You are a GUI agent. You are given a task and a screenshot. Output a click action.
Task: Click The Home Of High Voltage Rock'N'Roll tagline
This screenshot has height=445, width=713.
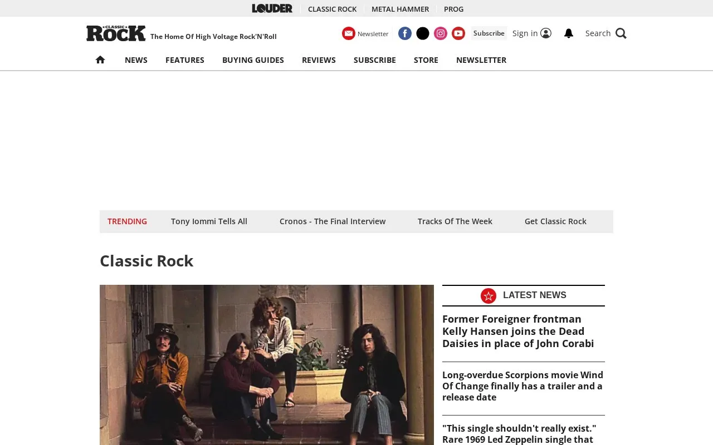point(213,37)
